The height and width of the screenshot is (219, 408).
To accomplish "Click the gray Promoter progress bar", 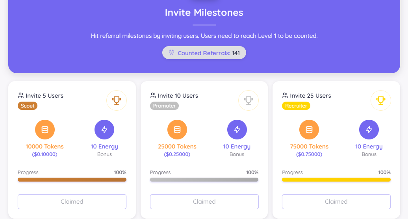I will (204, 180).
